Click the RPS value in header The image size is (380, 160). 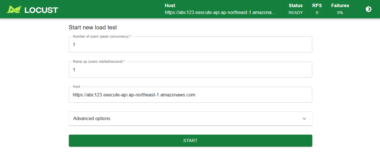[317, 13]
